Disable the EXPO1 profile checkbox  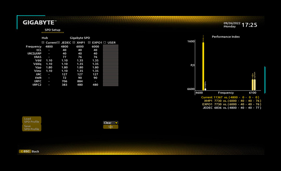coord(89,42)
